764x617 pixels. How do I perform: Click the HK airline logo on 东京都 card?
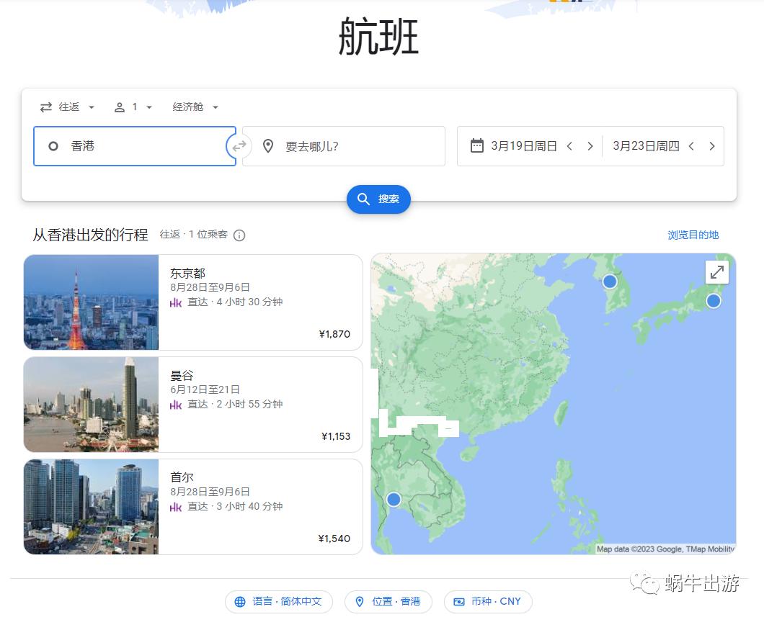click(x=175, y=302)
